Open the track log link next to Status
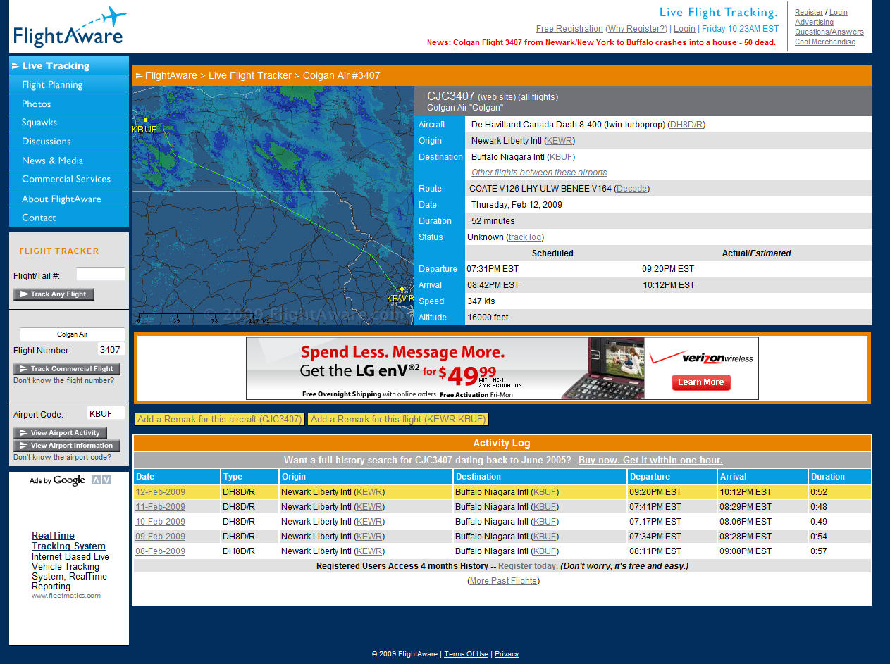Image resolution: width=890 pixels, height=664 pixels. 525,237
